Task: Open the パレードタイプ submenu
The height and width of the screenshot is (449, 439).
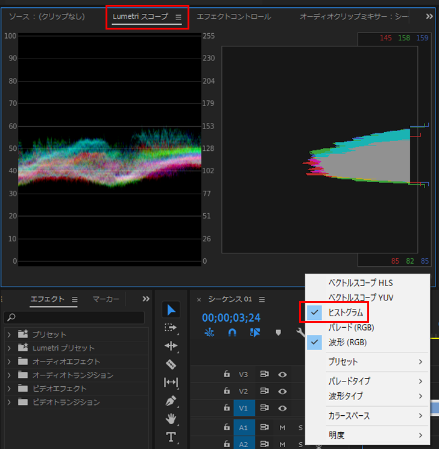Action: click(x=368, y=381)
